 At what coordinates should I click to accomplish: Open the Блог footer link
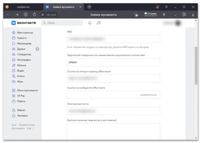tap(14, 125)
